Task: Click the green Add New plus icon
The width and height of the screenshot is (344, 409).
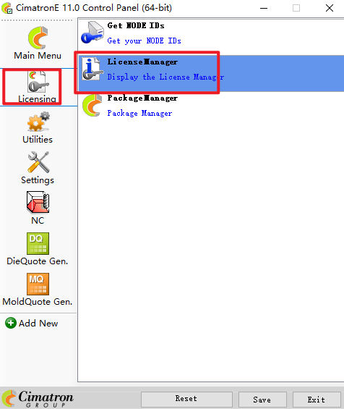Action: (x=11, y=323)
